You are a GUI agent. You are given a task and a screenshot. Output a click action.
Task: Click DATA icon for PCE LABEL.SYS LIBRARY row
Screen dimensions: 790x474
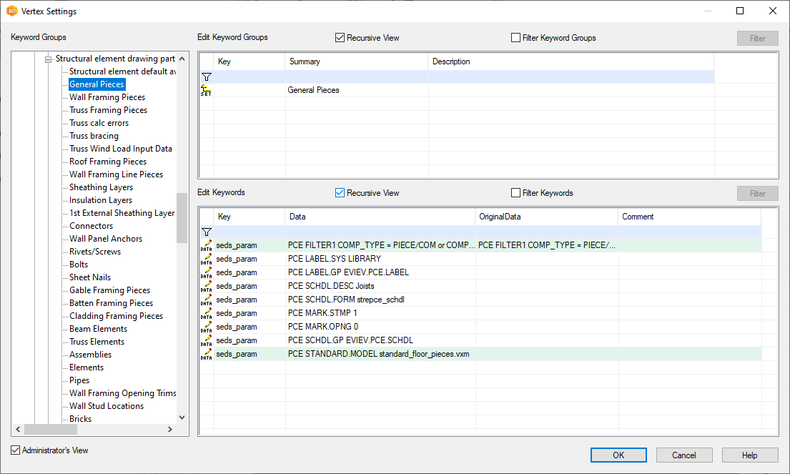tap(206, 259)
